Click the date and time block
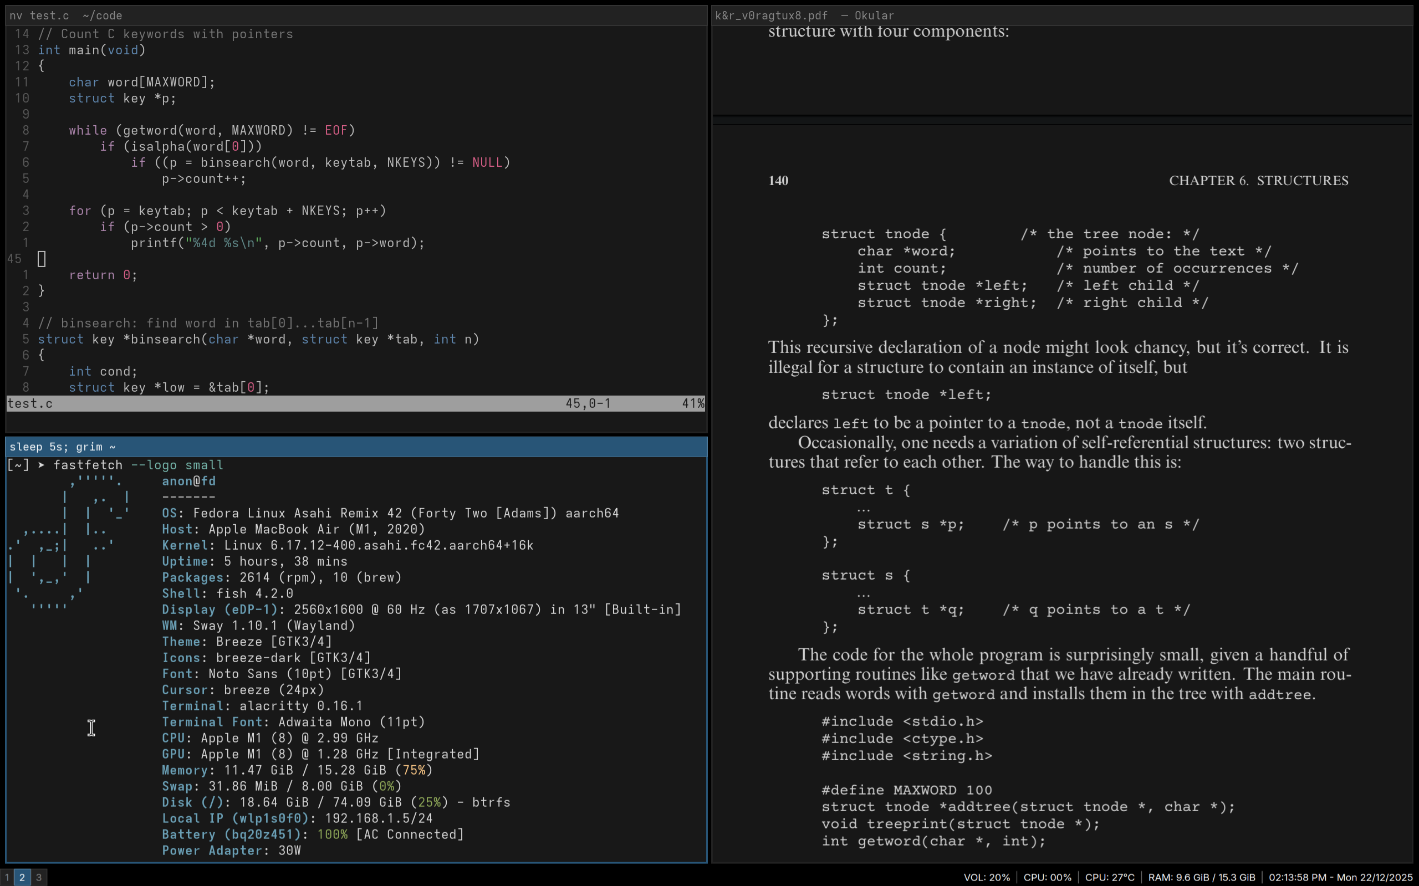The image size is (1419, 886). point(1340,877)
